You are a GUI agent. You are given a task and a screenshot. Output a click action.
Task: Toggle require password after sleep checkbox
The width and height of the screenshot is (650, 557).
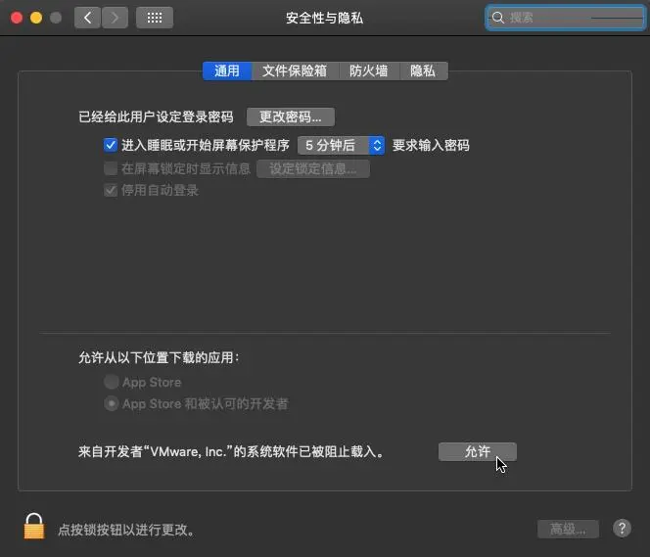coord(111,145)
